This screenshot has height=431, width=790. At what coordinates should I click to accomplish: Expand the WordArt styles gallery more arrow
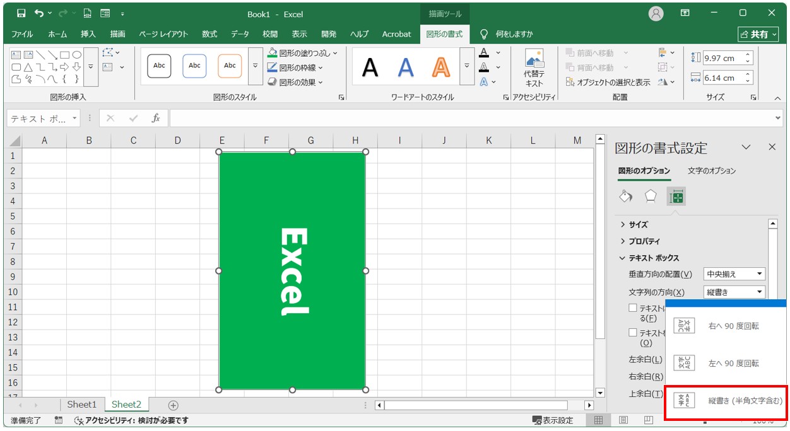466,66
